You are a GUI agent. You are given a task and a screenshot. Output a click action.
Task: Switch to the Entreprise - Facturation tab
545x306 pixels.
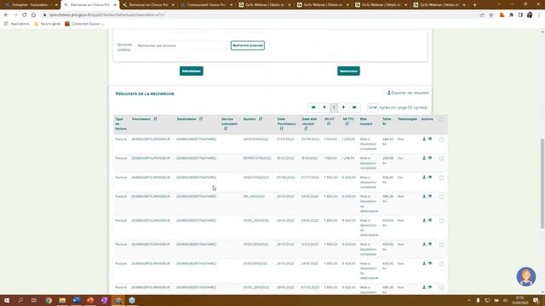(x=31, y=5)
